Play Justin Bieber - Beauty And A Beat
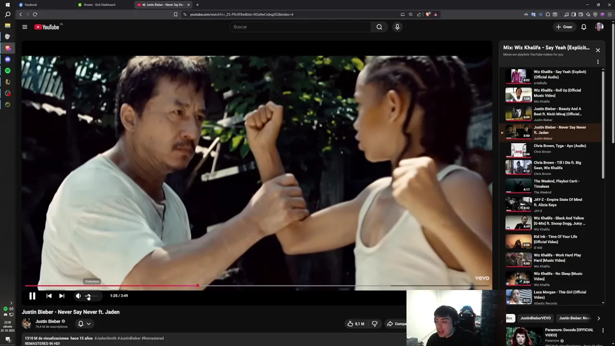 (550, 114)
